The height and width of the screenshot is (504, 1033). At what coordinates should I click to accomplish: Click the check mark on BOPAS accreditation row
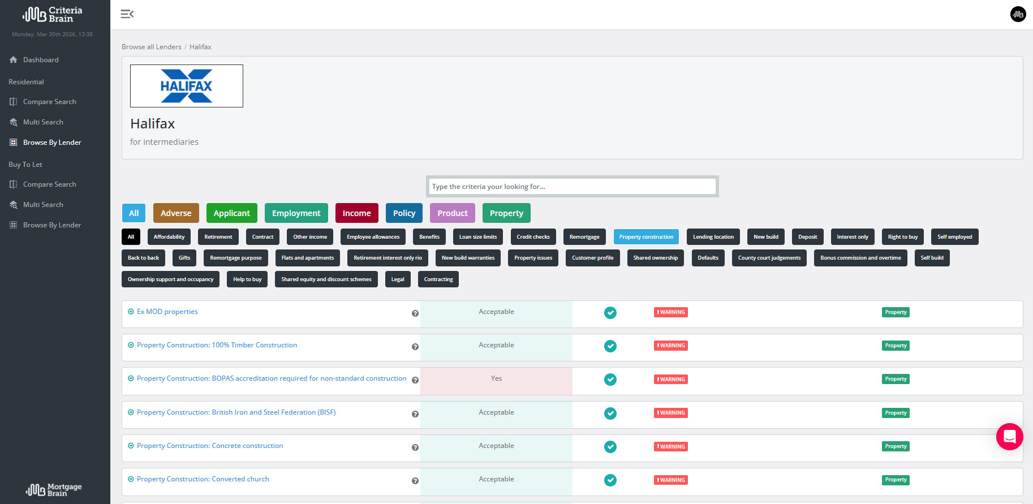610,380
